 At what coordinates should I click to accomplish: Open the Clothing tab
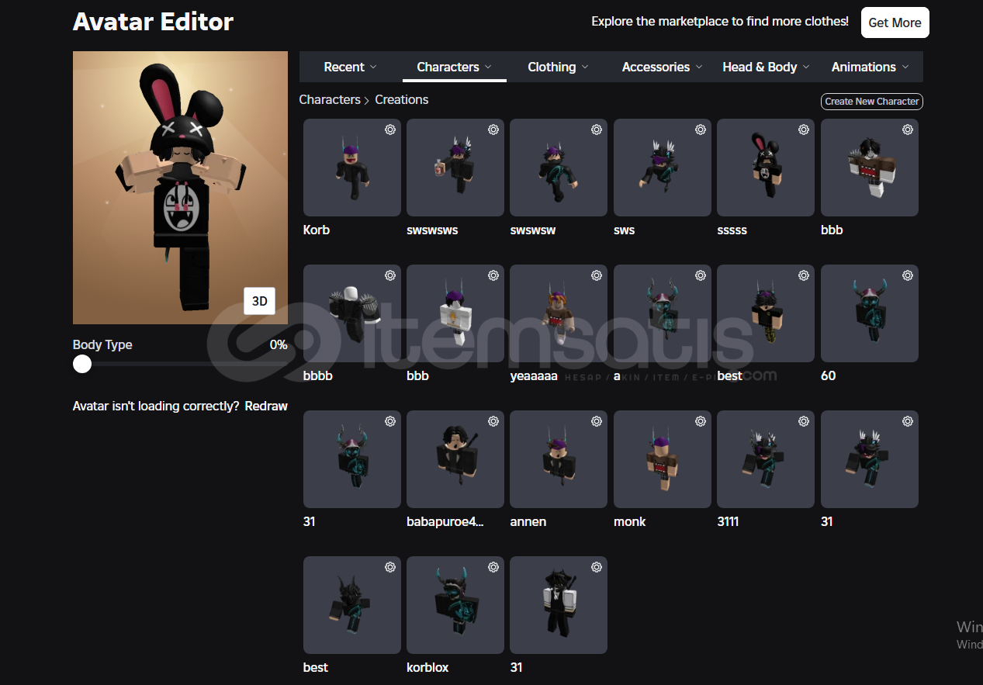558,67
